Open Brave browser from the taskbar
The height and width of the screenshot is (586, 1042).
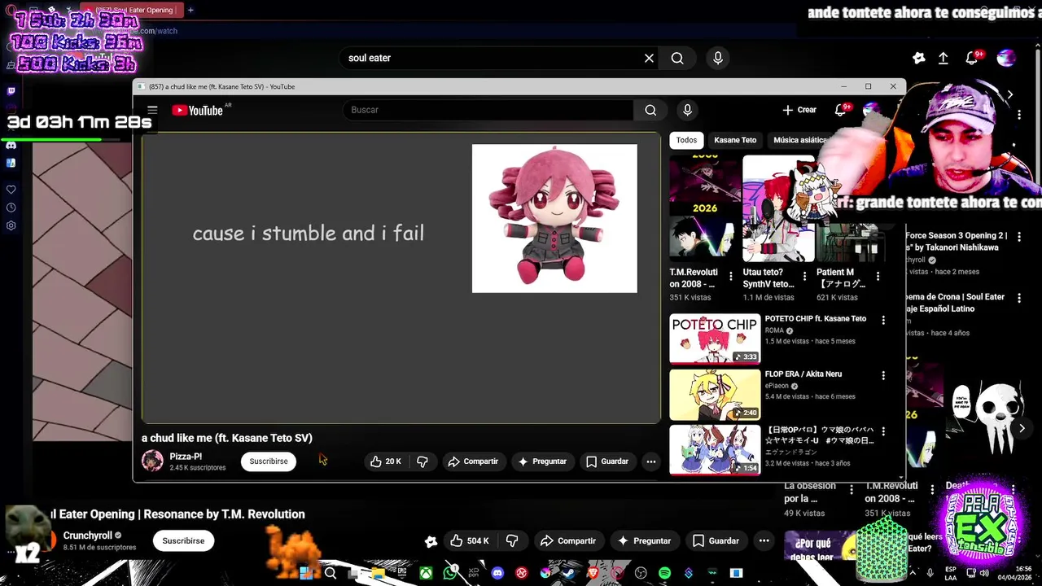click(593, 573)
